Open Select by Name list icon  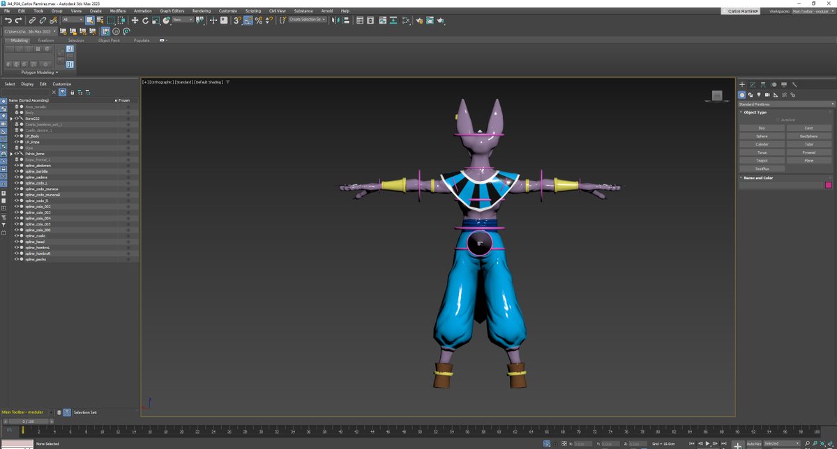(x=100, y=20)
